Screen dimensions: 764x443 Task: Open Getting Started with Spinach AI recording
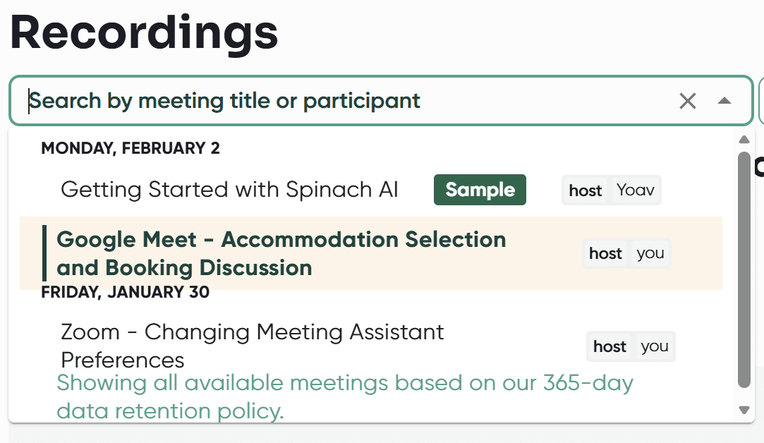[229, 190]
